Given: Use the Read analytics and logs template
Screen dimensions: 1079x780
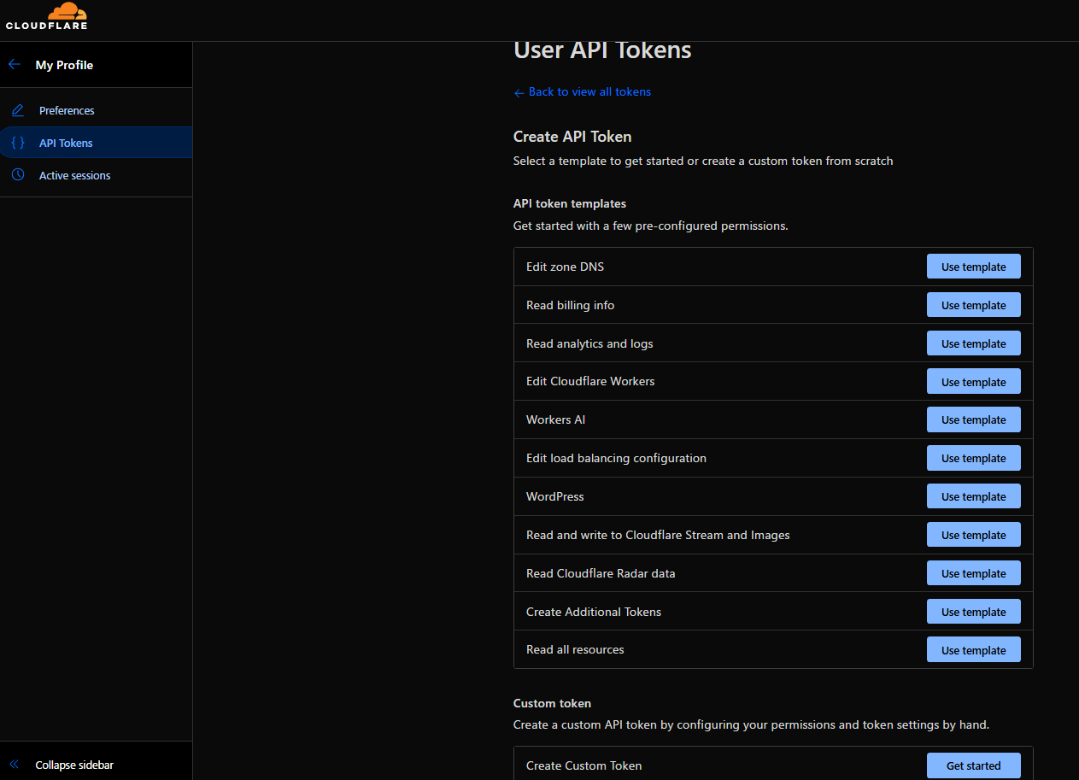Looking at the screenshot, I should tap(973, 343).
